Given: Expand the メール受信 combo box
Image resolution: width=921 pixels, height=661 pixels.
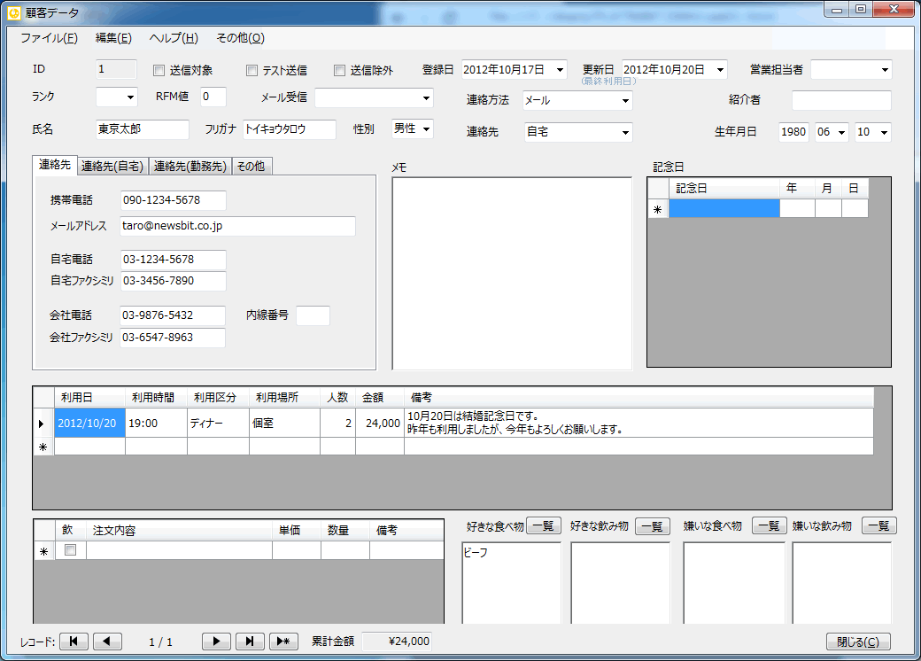Looking at the screenshot, I should point(427,98).
